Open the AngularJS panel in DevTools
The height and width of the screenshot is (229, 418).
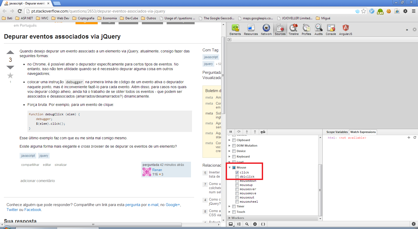click(x=345, y=30)
